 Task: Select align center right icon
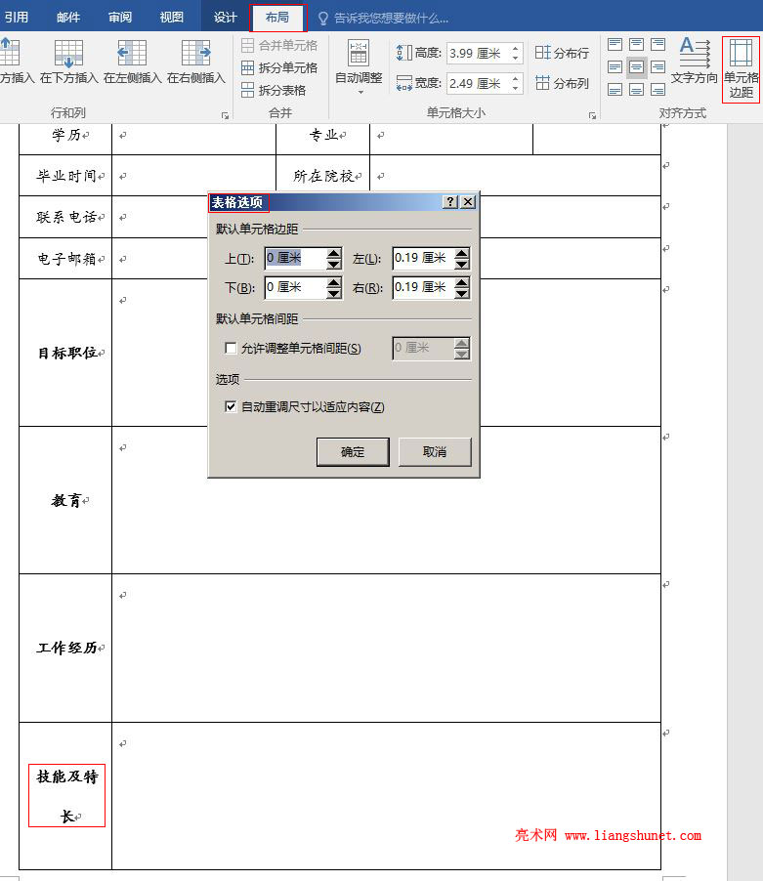click(x=657, y=67)
